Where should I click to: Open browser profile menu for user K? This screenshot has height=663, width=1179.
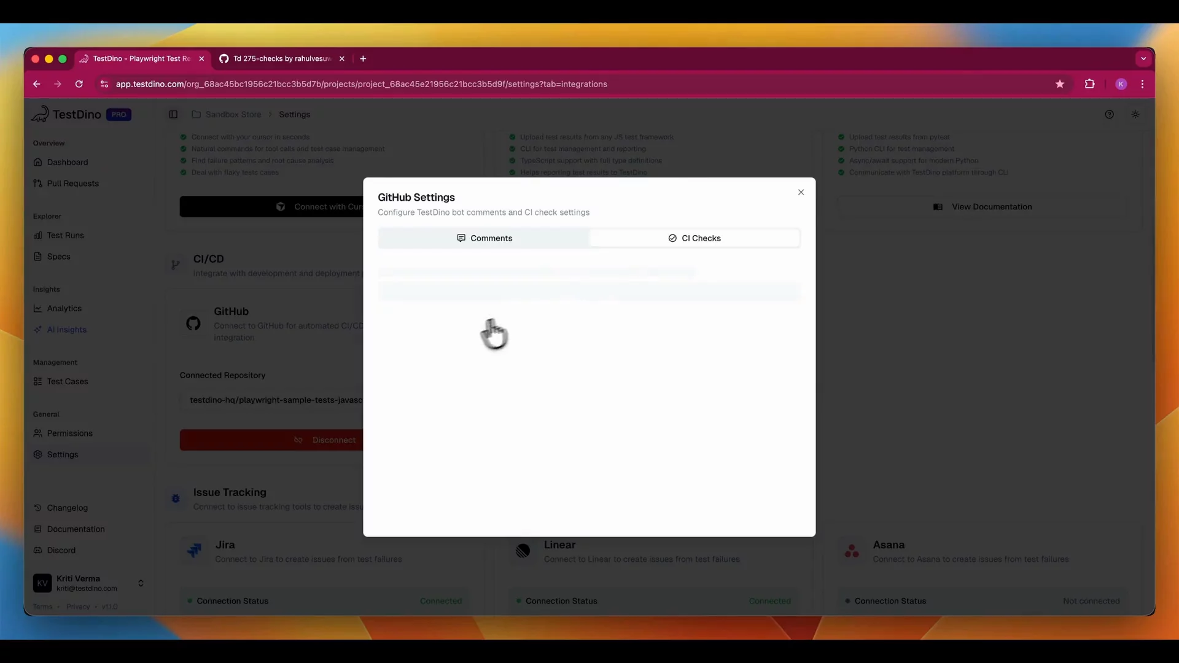1121,84
